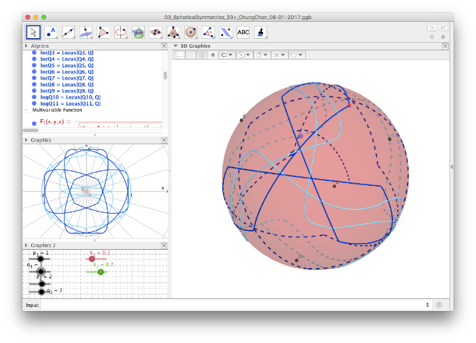
Task: Toggle visibility of locQ5
Action: click(34, 65)
